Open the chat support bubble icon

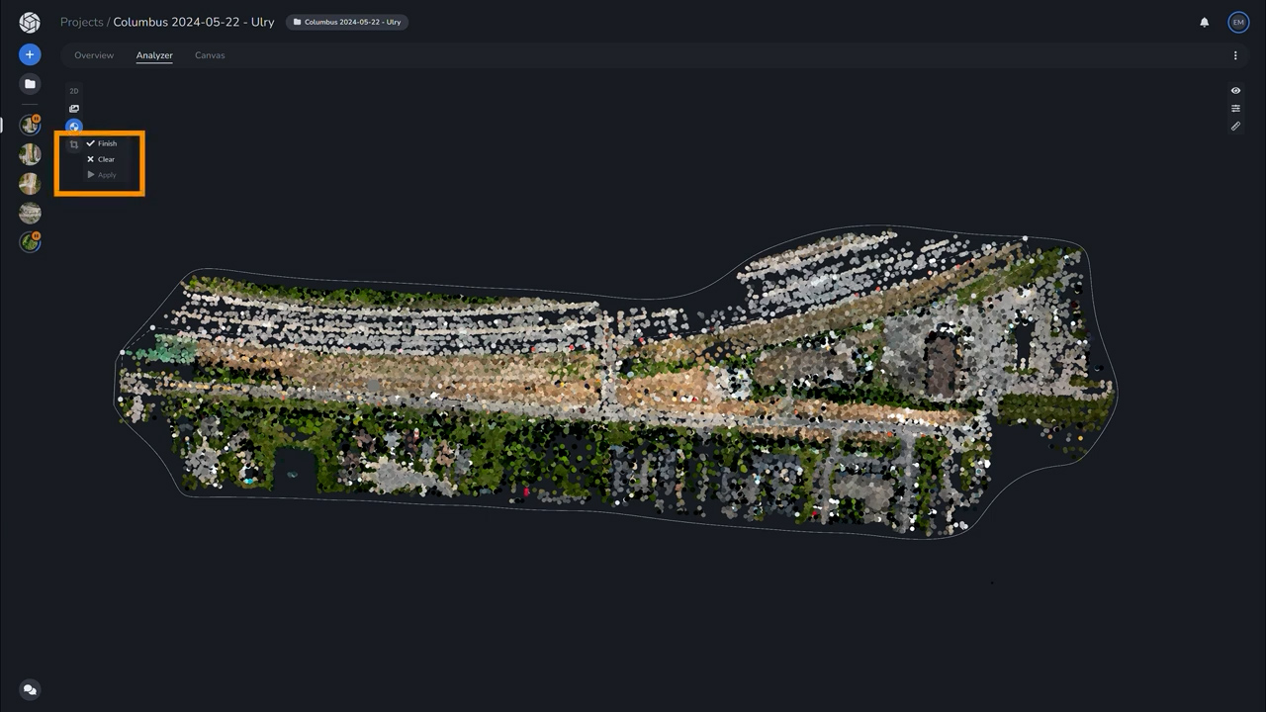pos(30,689)
